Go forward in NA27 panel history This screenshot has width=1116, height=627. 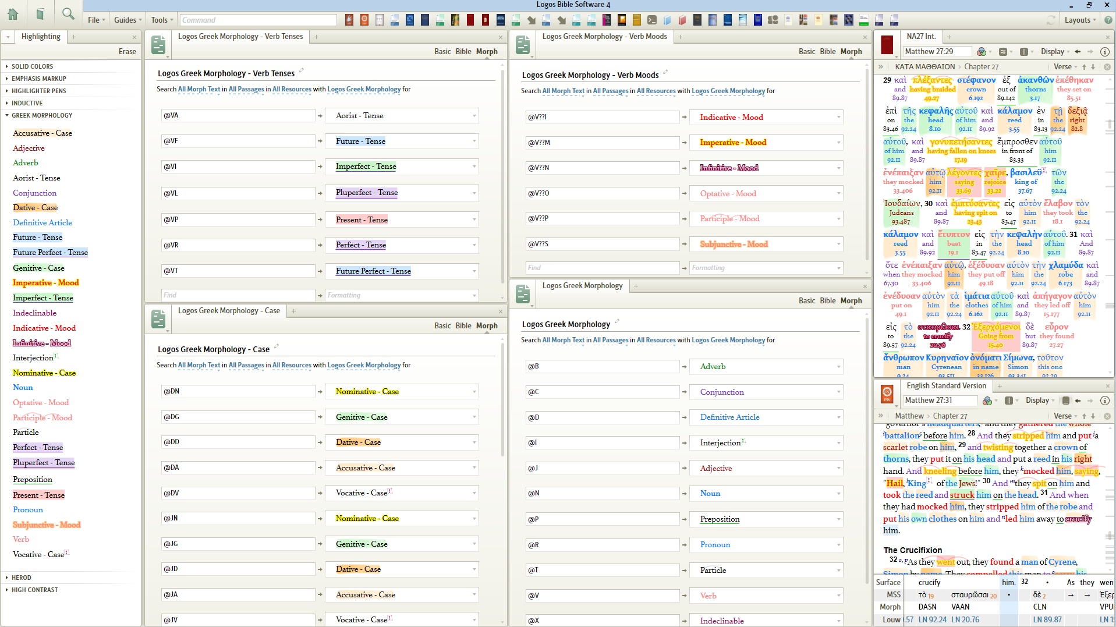pyautogui.click(x=1090, y=52)
